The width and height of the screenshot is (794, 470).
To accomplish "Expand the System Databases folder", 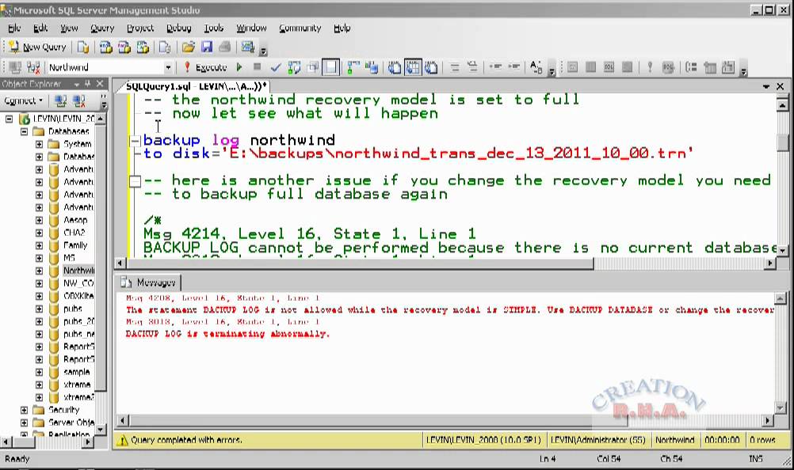I will point(39,144).
